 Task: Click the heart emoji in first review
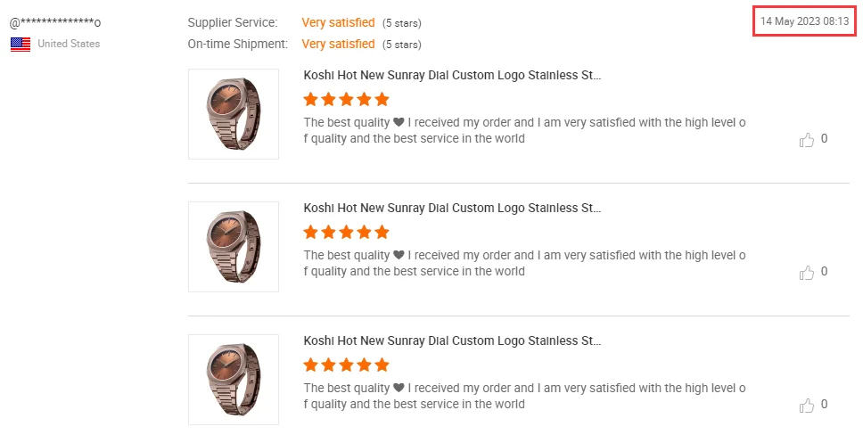(x=399, y=122)
